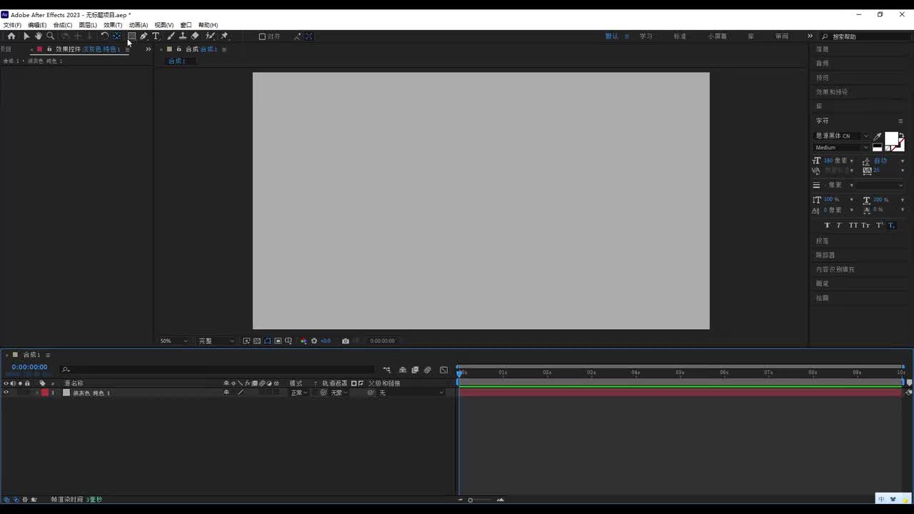Enable the 对齐 snapping checkbox
The width and height of the screenshot is (914, 514).
(262, 36)
